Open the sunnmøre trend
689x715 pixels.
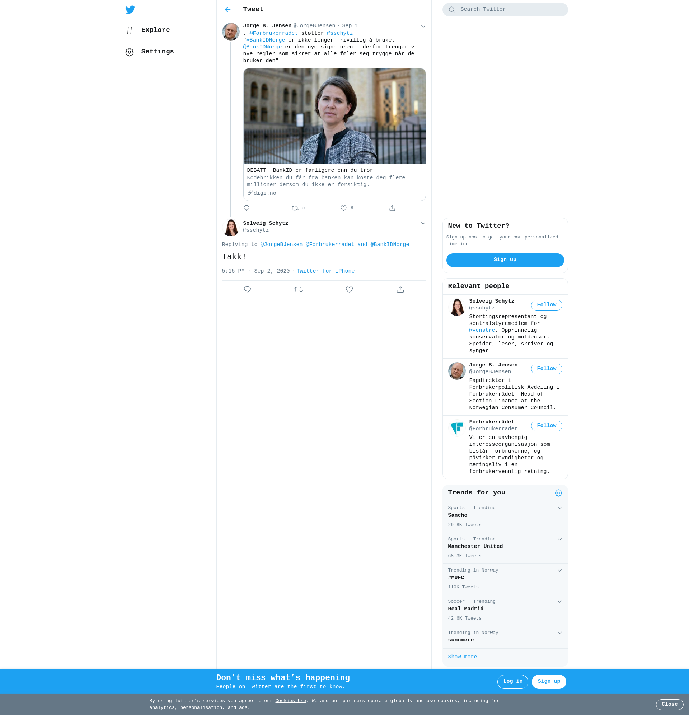point(505,637)
